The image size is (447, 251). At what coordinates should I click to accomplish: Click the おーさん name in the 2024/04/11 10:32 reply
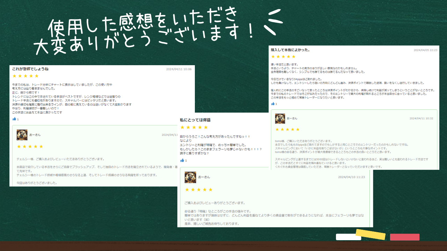coord(292,119)
